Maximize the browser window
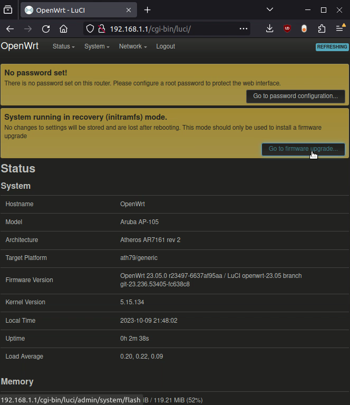 coord(324,10)
